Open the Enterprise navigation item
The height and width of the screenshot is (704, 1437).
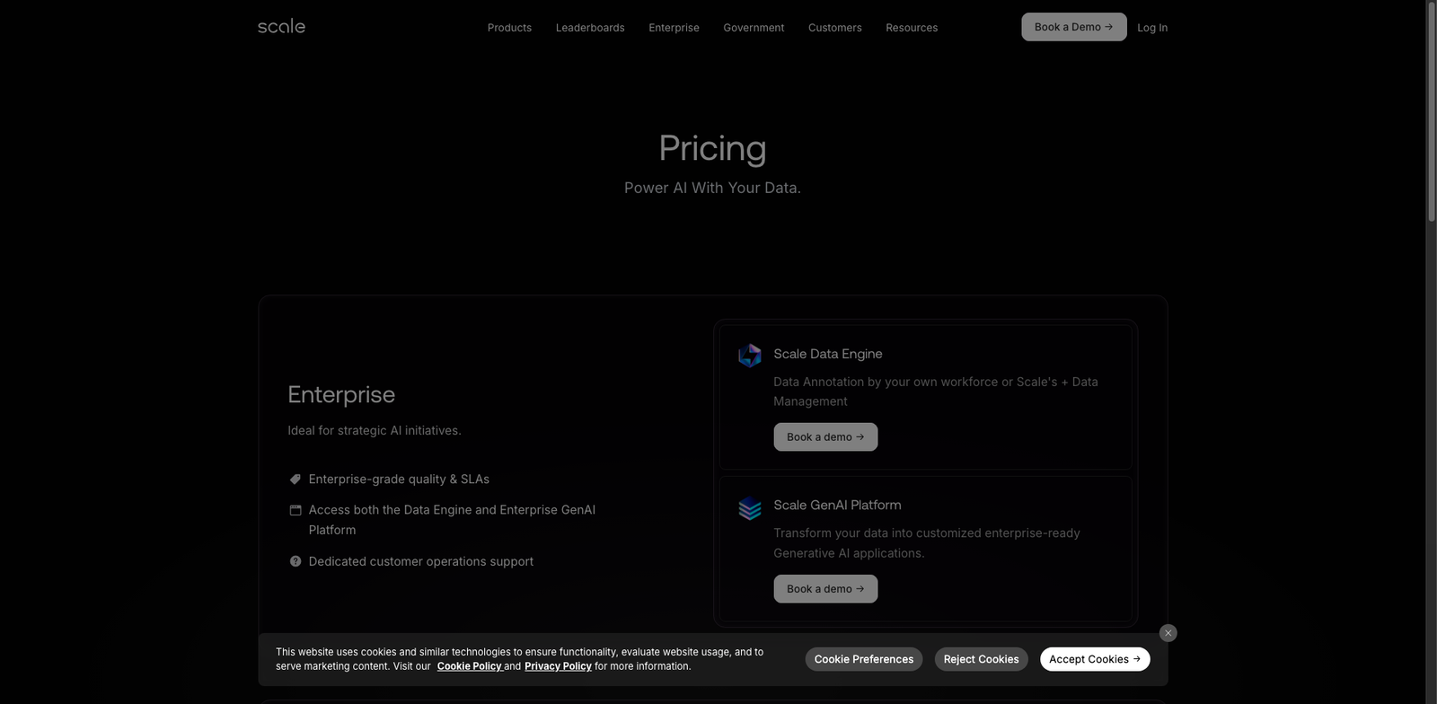point(674,28)
